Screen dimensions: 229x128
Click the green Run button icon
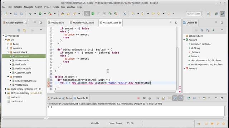click(x=40, y=14)
